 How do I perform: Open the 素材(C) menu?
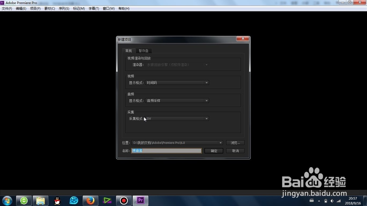tap(50, 8)
